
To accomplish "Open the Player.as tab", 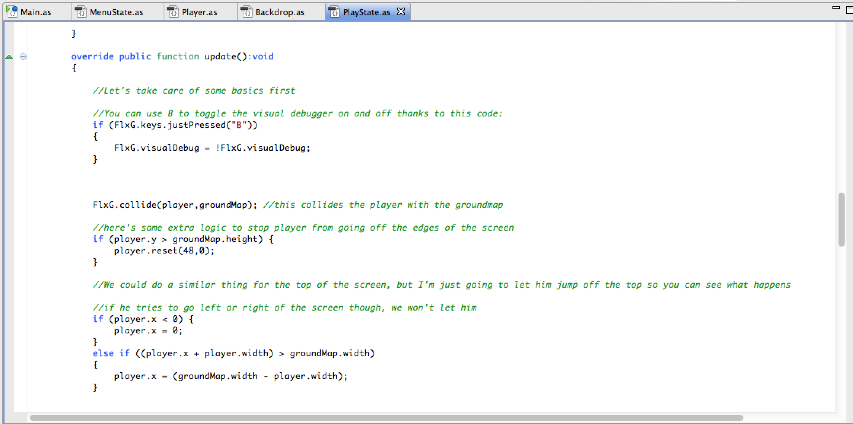I will [199, 12].
